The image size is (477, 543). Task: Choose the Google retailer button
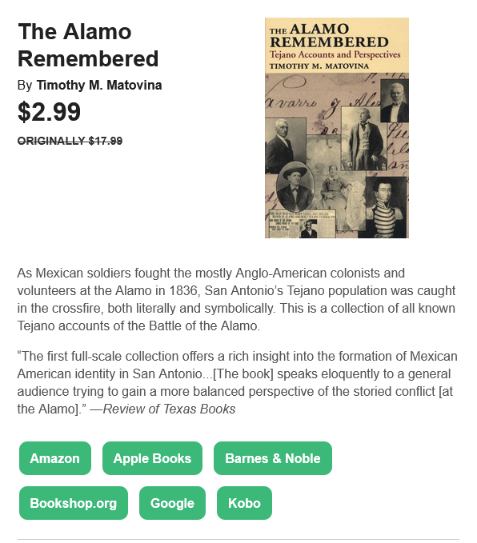tap(172, 503)
